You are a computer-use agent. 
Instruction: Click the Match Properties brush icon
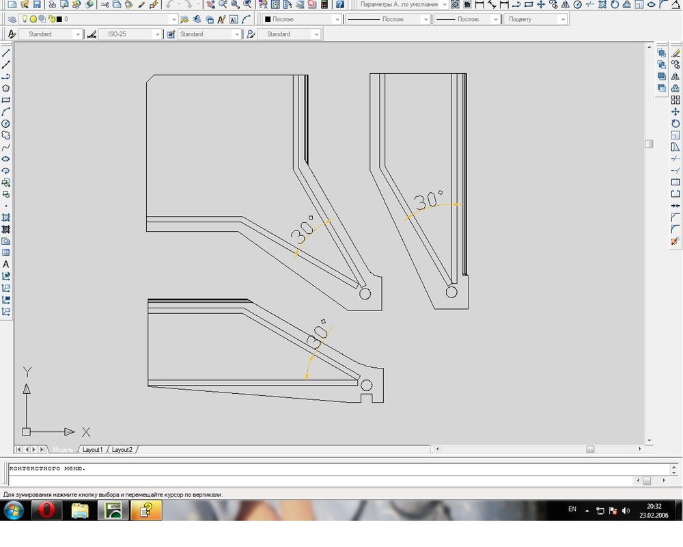[141, 5]
